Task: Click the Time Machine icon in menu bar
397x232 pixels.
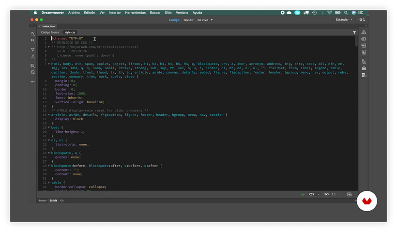Action: click(x=315, y=13)
